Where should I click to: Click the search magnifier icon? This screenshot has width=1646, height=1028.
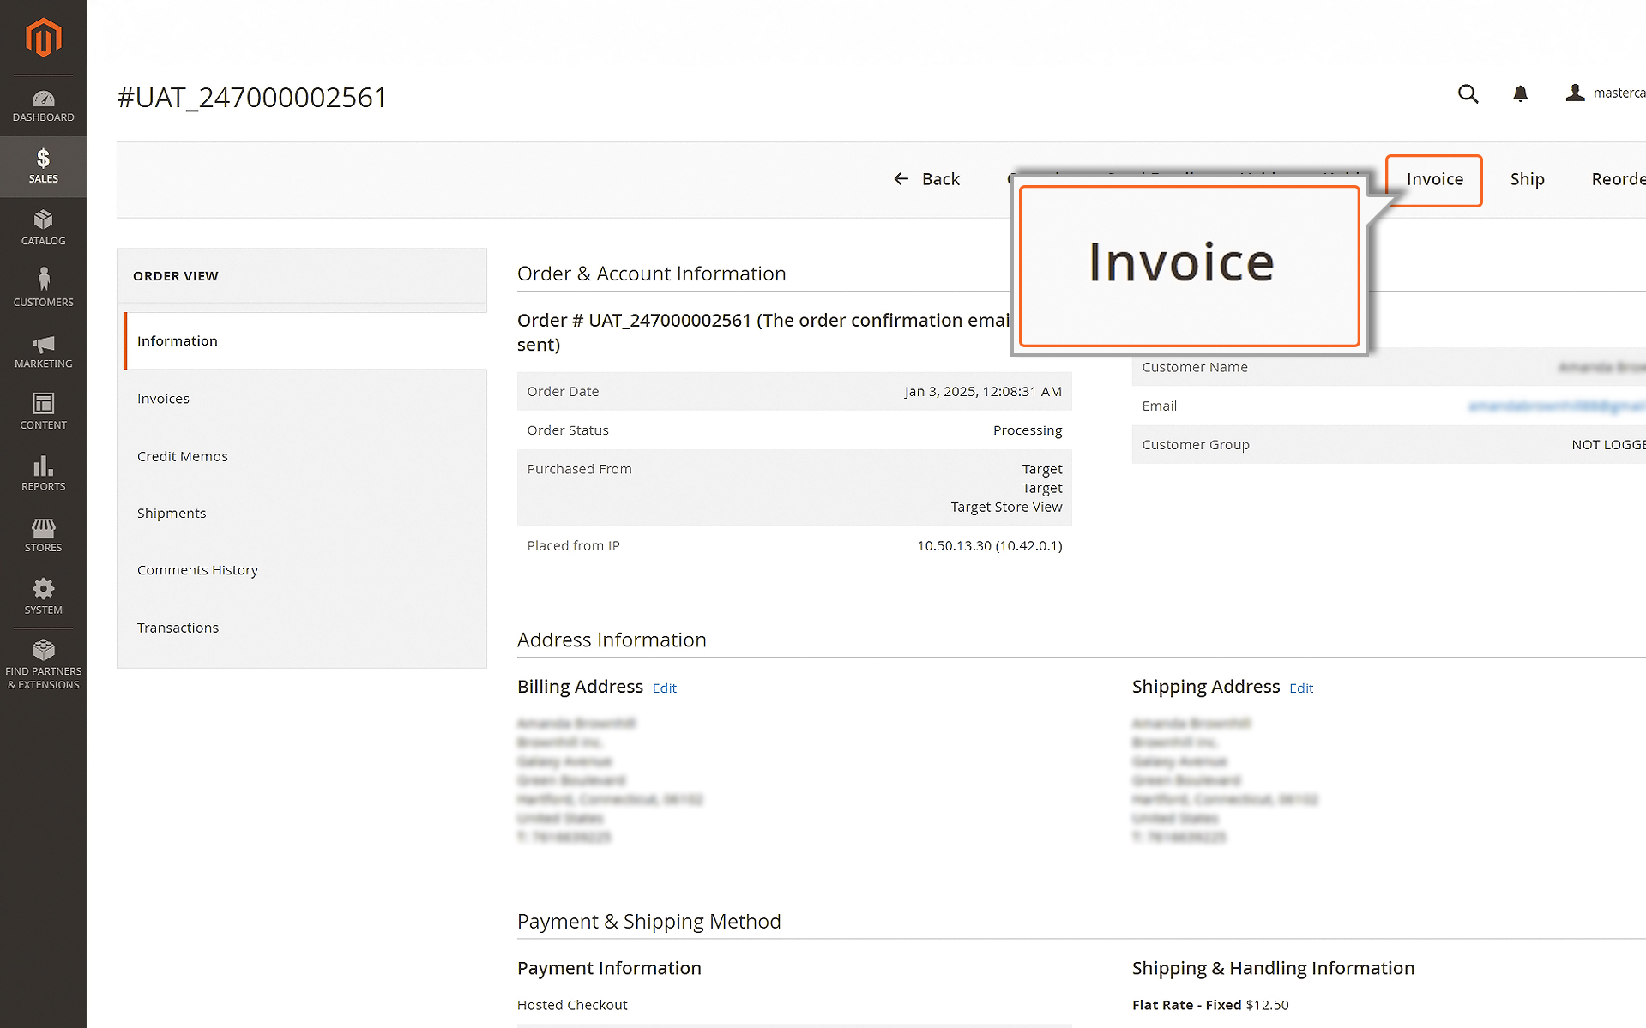(x=1468, y=93)
